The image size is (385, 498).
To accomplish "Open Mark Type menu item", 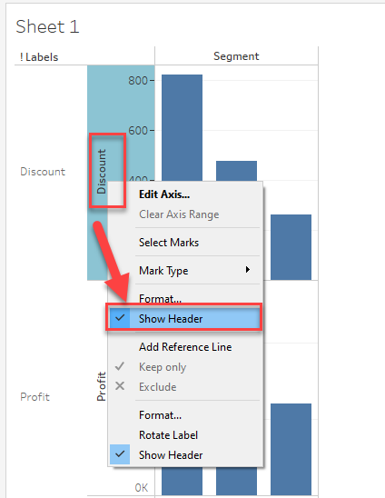I will click(x=163, y=271).
